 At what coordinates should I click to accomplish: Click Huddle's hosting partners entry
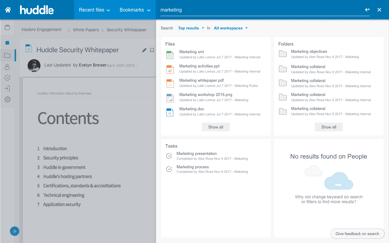coord(67,176)
